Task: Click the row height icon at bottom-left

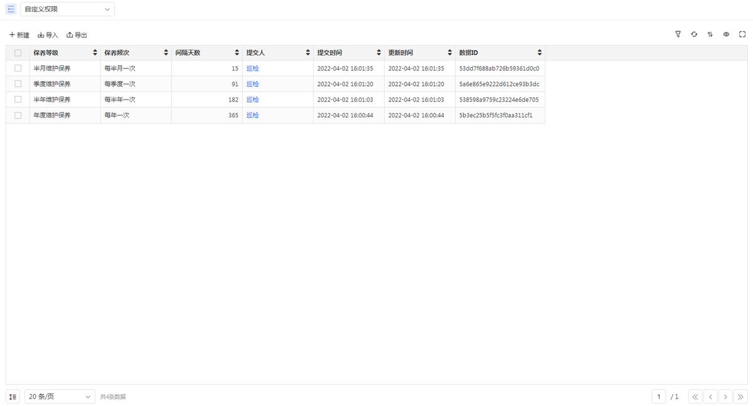Action: [13, 397]
